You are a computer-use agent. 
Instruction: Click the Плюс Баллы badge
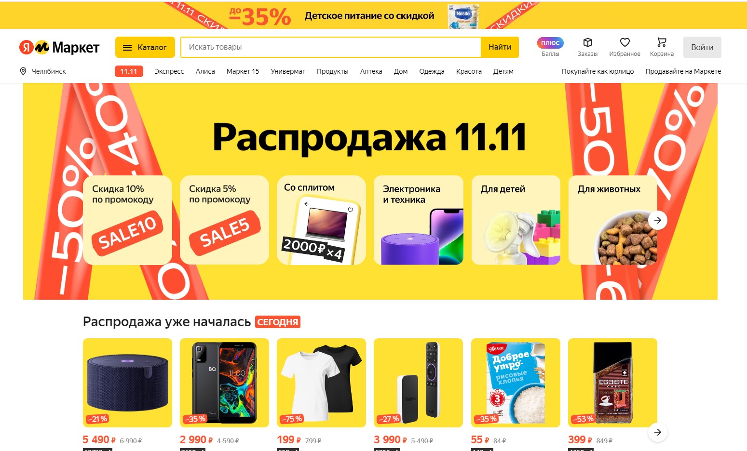coord(550,43)
